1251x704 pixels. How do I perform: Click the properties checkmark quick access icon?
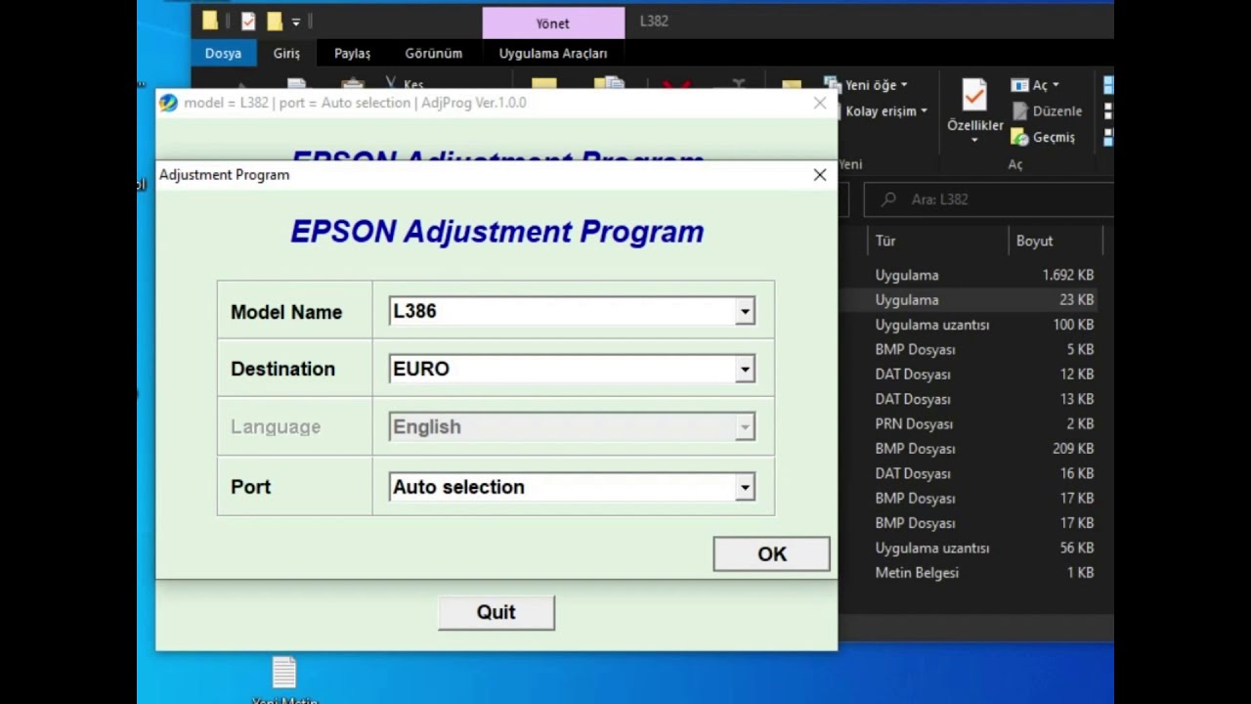click(x=248, y=21)
